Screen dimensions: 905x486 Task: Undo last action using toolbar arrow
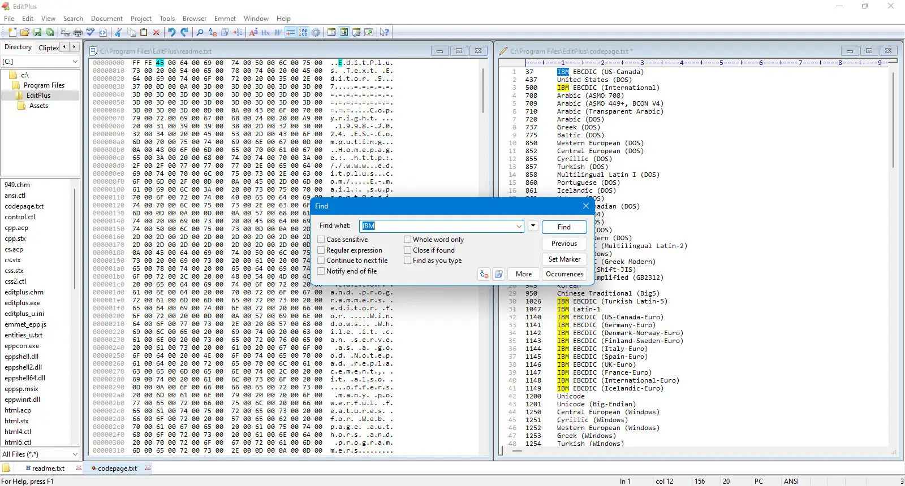(172, 32)
